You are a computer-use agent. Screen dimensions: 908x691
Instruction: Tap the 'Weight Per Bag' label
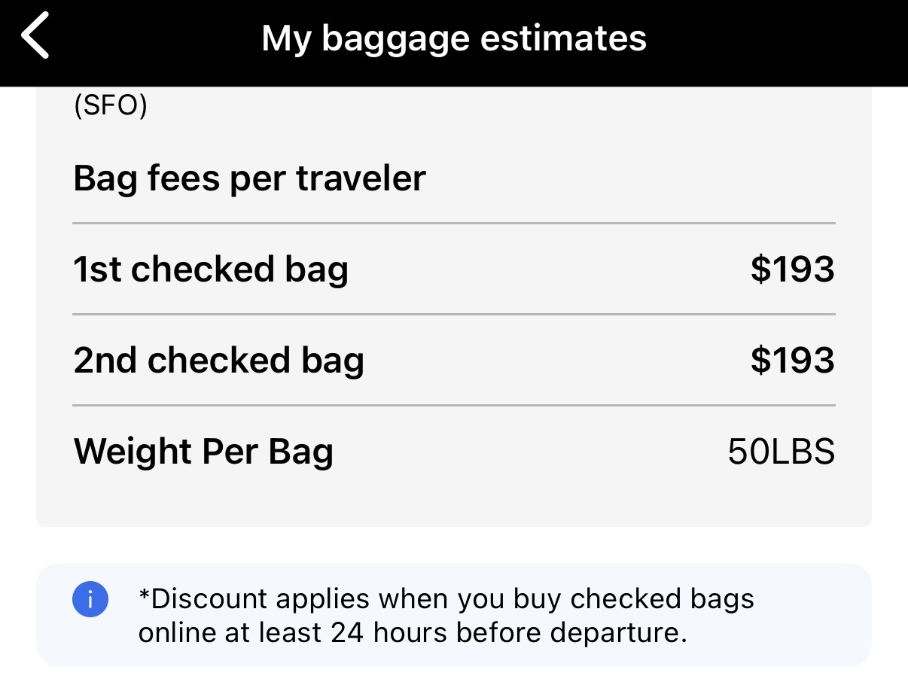tap(203, 451)
